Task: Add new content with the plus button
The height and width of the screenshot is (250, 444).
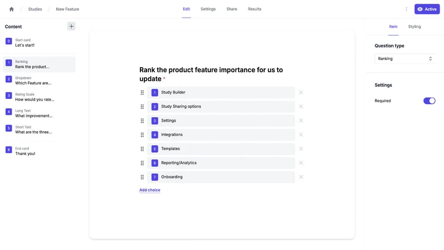Action: coord(72,26)
